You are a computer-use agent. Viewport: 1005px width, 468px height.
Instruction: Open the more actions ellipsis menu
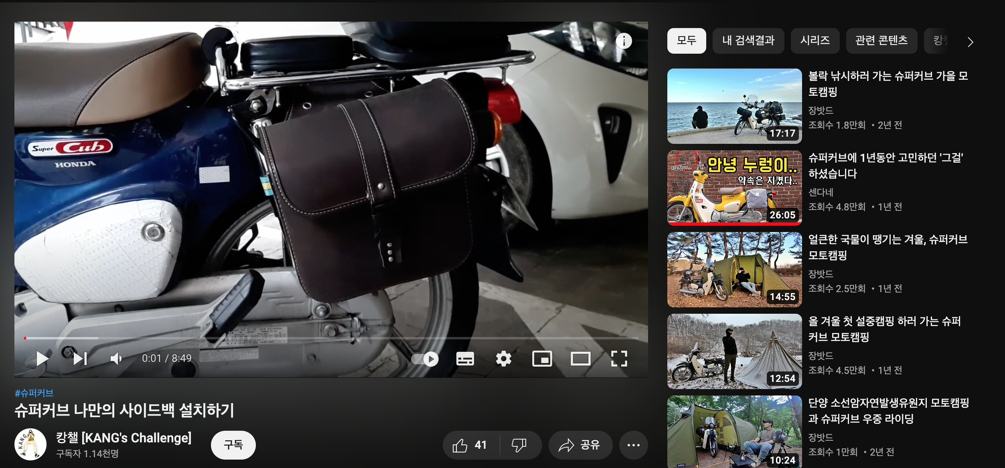pos(633,445)
